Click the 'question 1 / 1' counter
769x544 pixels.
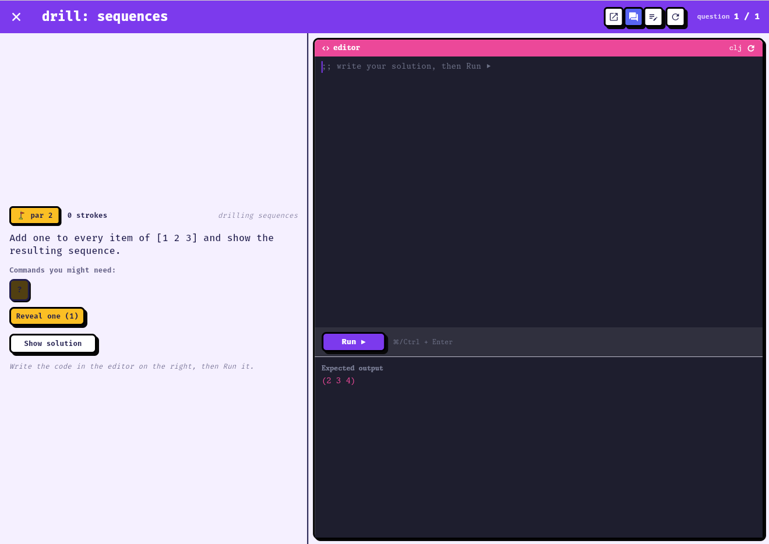728,16
